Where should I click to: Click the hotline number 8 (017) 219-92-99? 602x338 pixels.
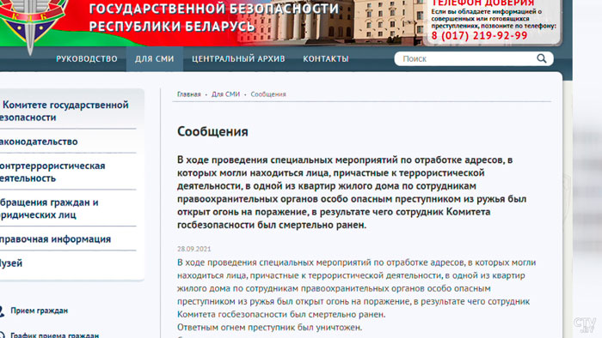tap(479, 35)
